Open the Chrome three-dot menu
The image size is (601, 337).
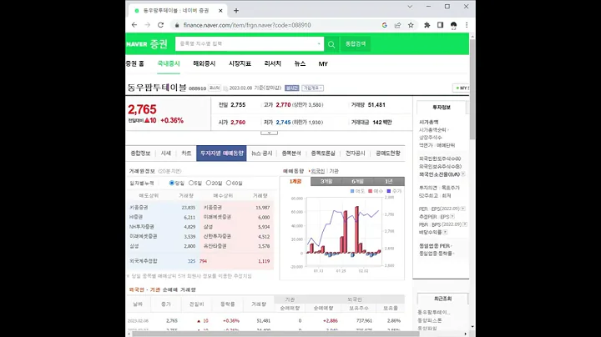467,25
